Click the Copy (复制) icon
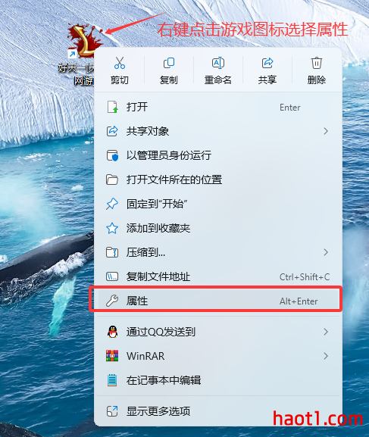Image resolution: width=369 pixels, height=437 pixels. pyautogui.click(x=169, y=63)
